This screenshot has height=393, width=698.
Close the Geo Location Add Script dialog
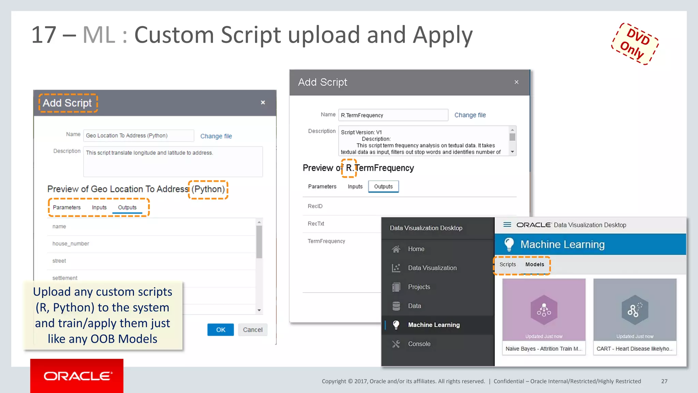tap(263, 102)
